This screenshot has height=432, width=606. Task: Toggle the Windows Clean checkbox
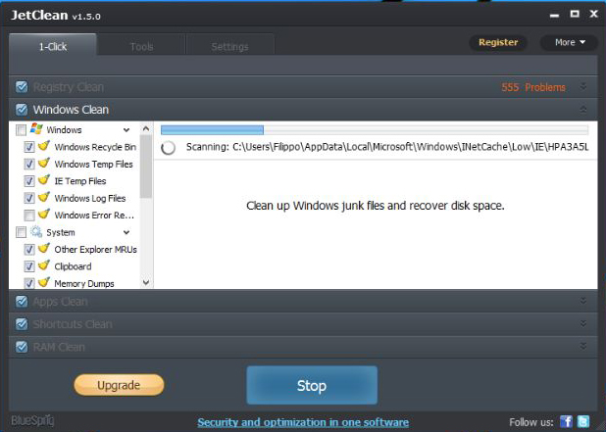pyautogui.click(x=22, y=110)
